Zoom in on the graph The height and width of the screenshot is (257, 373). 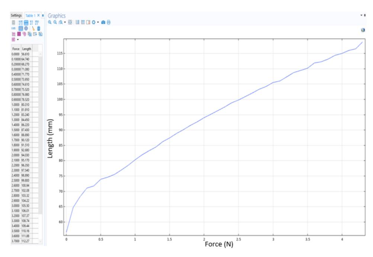click(x=49, y=22)
